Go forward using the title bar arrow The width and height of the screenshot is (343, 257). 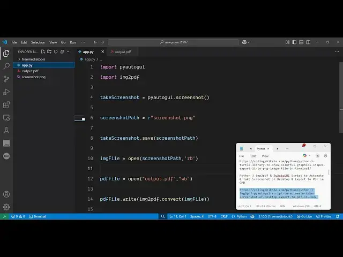coord(102,42)
